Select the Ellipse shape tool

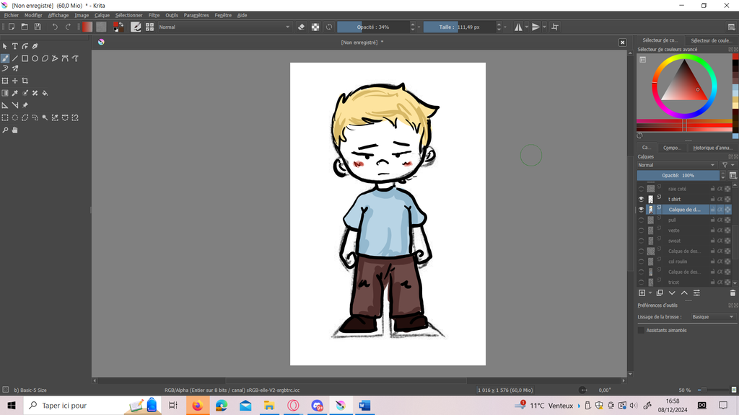[x=35, y=58]
